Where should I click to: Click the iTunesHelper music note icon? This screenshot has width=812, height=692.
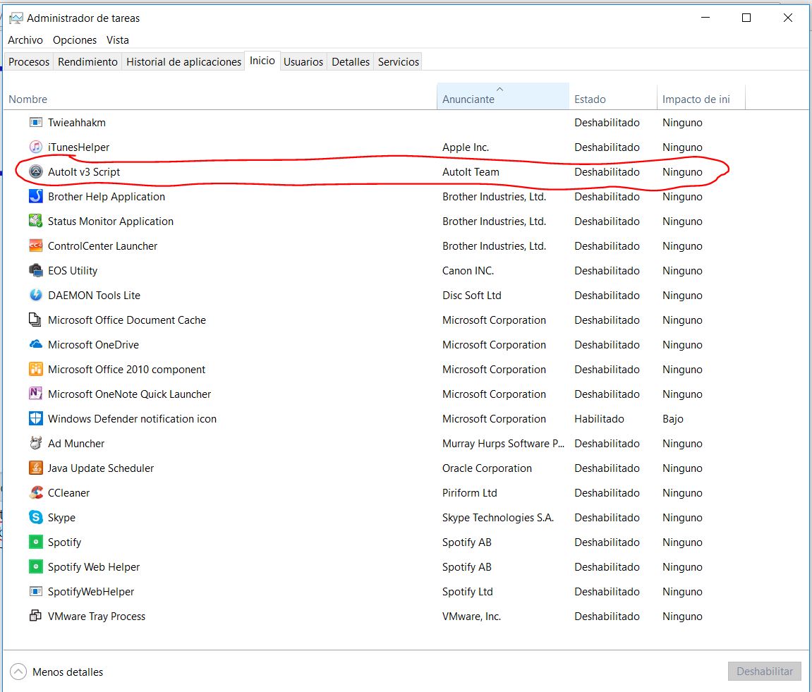(x=36, y=147)
